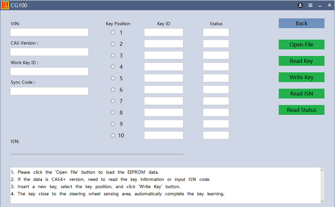Click the Write Key button

coord(301,77)
